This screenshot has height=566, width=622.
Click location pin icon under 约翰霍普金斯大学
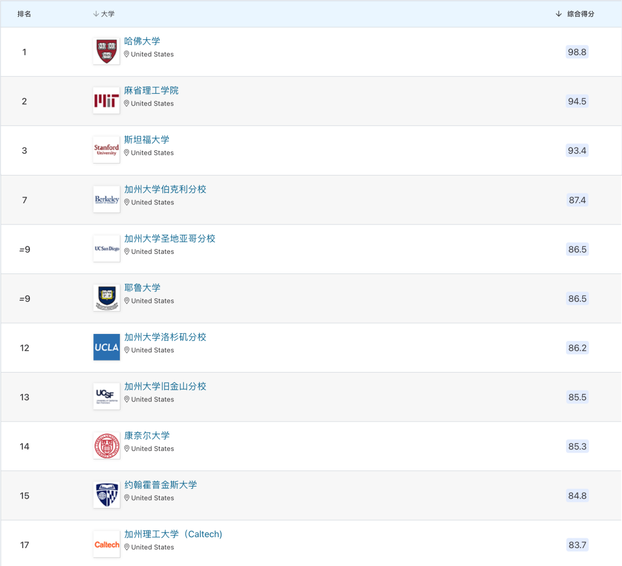127,498
